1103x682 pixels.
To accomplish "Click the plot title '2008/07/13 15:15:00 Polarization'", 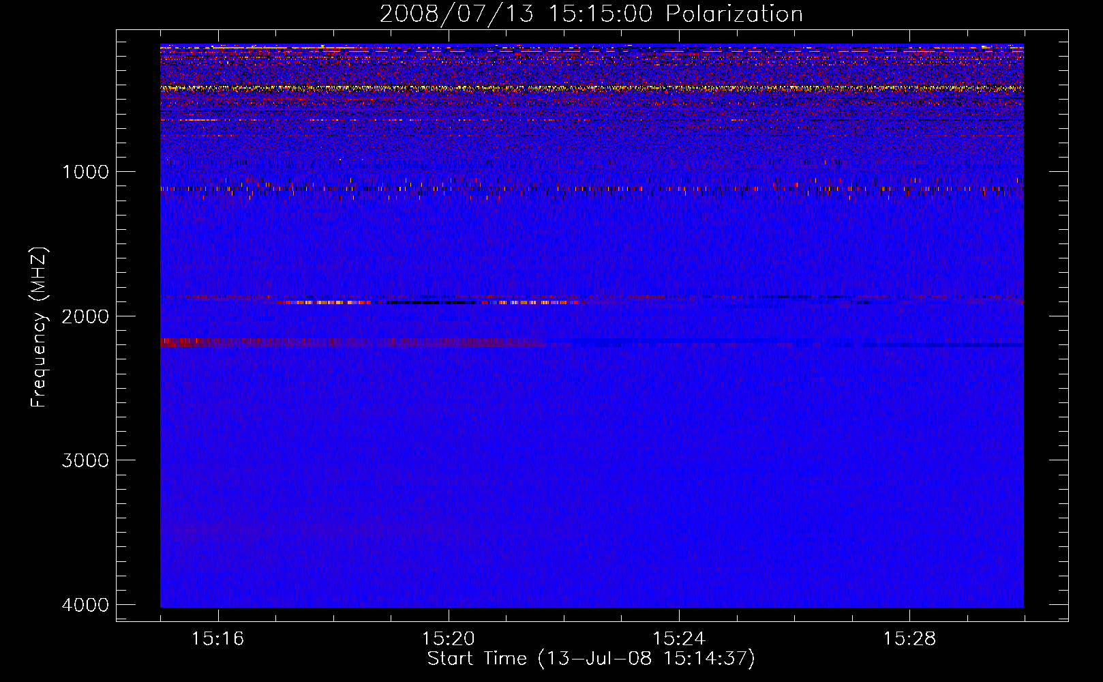I will 591,14.
